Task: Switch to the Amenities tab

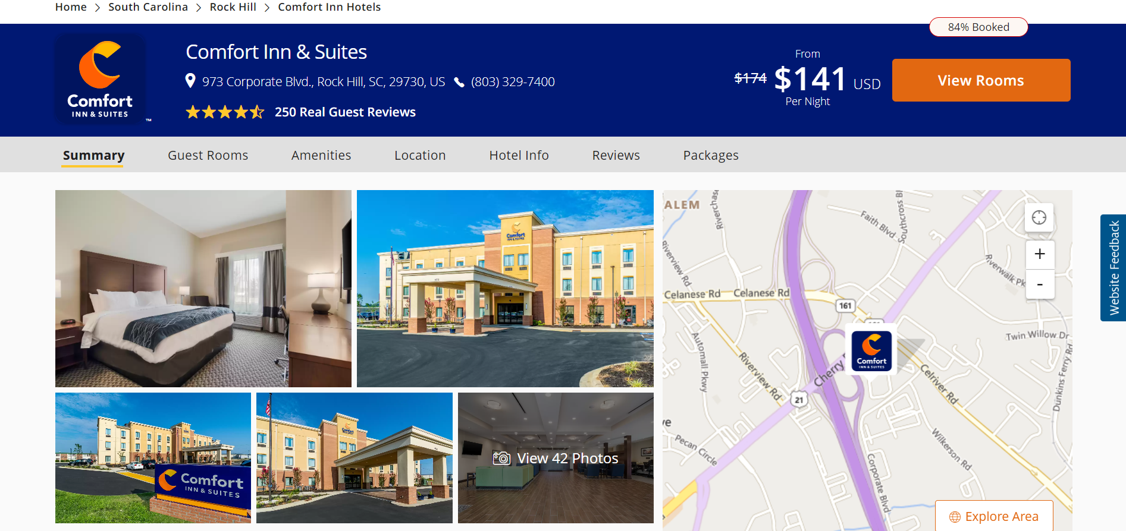Action: pyautogui.click(x=321, y=155)
